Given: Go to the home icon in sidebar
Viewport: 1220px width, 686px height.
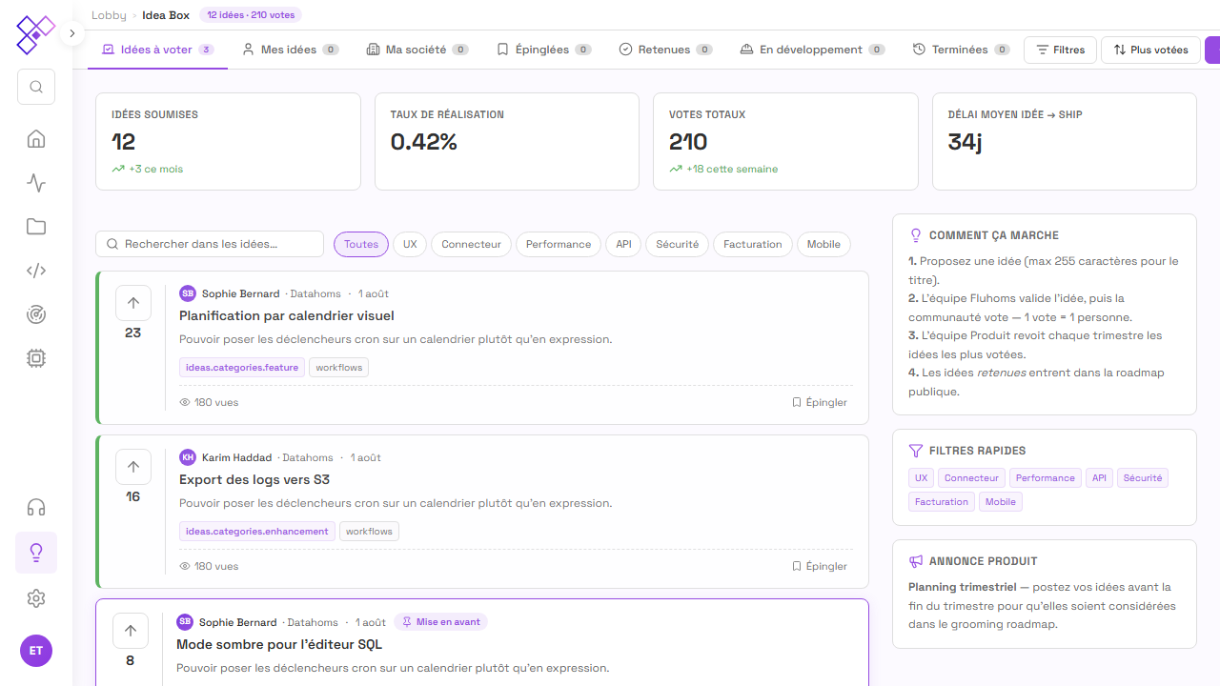Looking at the screenshot, I should click(x=36, y=139).
